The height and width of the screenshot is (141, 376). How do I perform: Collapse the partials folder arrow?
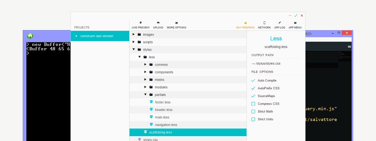click(x=145, y=94)
